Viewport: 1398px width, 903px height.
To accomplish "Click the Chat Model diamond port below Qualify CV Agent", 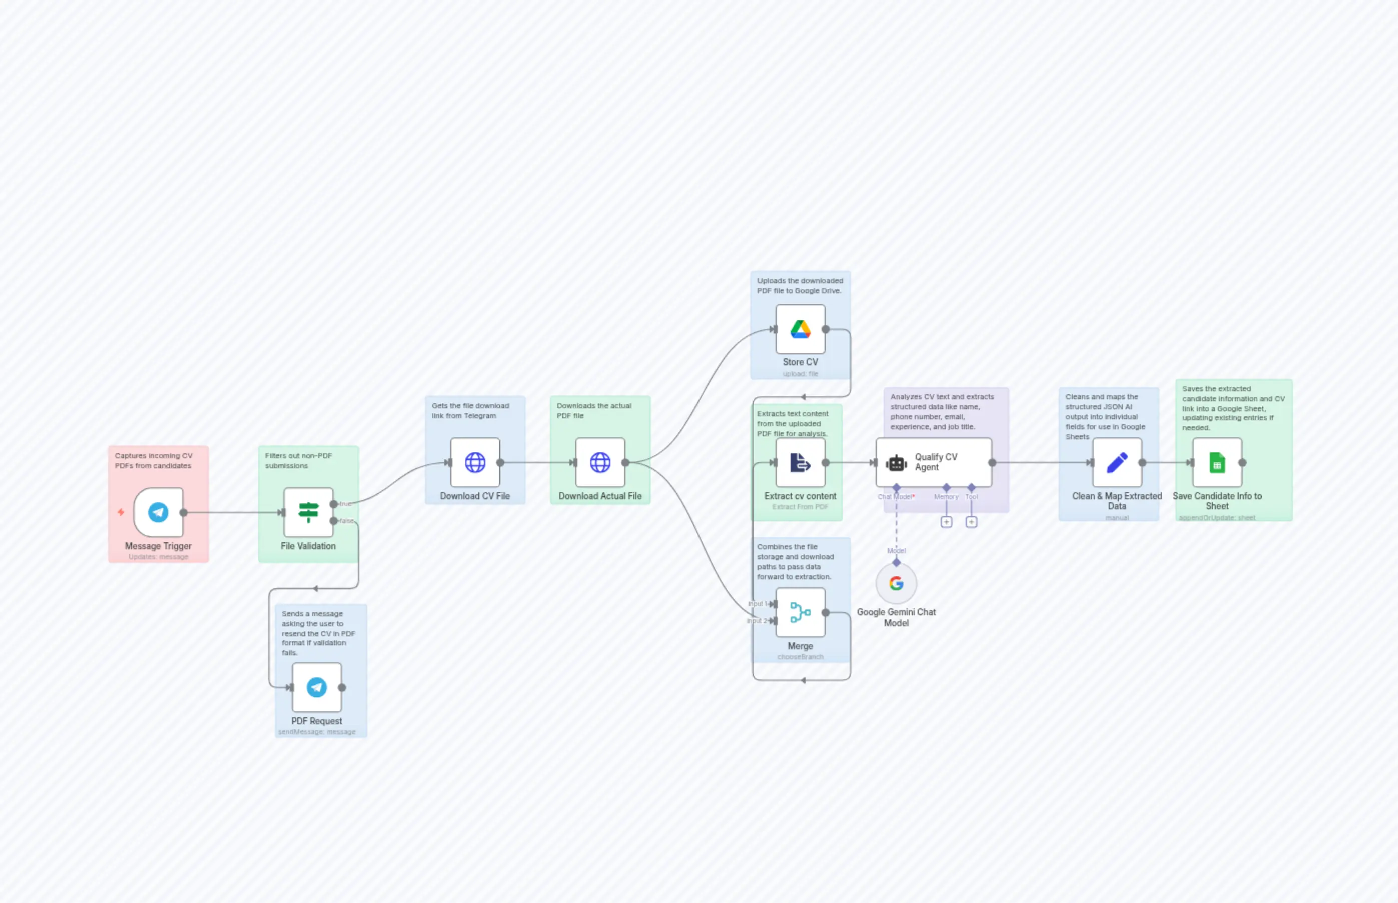I will tap(897, 487).
